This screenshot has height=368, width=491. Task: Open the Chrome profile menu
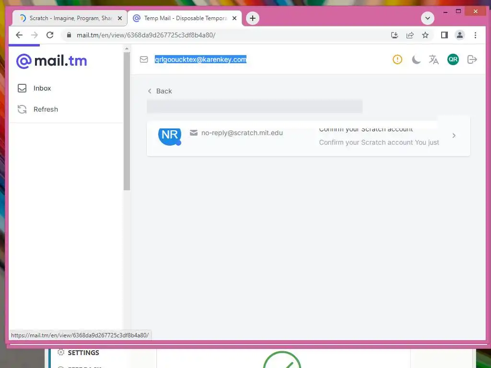[x=460, y=35]
